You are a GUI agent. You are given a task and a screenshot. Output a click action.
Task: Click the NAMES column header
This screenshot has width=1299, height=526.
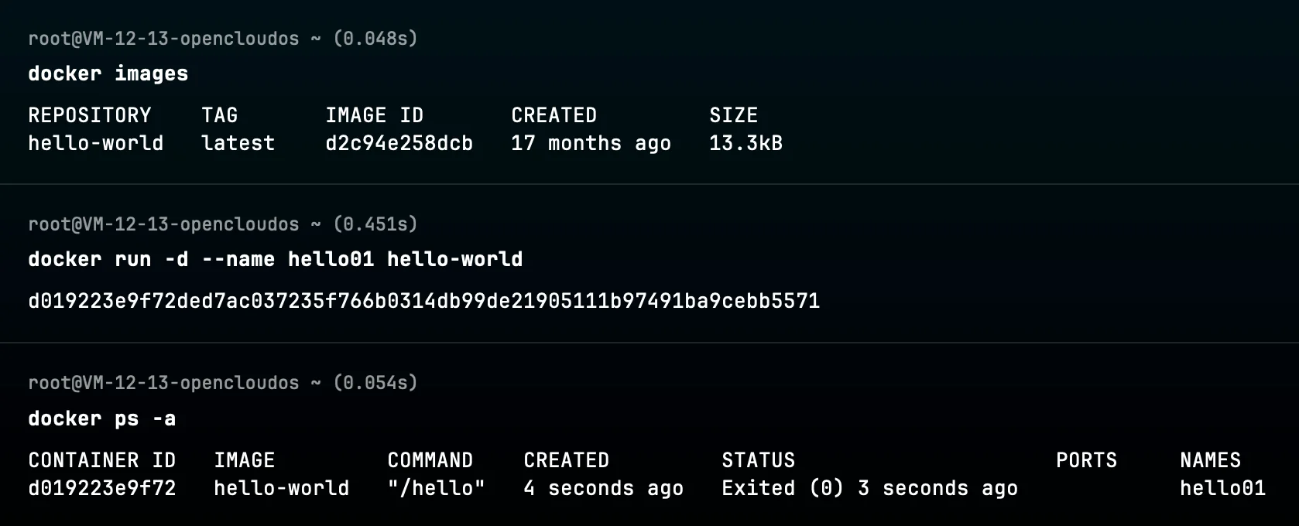pyautogui.click(x=1210, y=460)
